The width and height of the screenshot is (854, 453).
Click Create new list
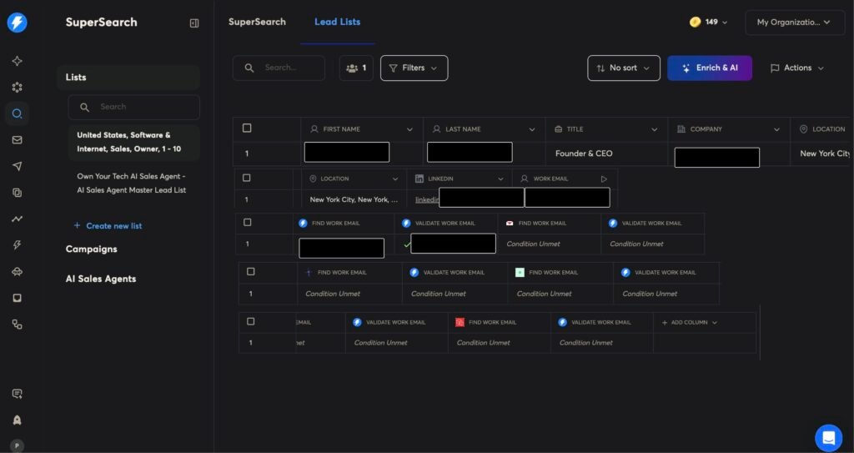tap(108, 226)
